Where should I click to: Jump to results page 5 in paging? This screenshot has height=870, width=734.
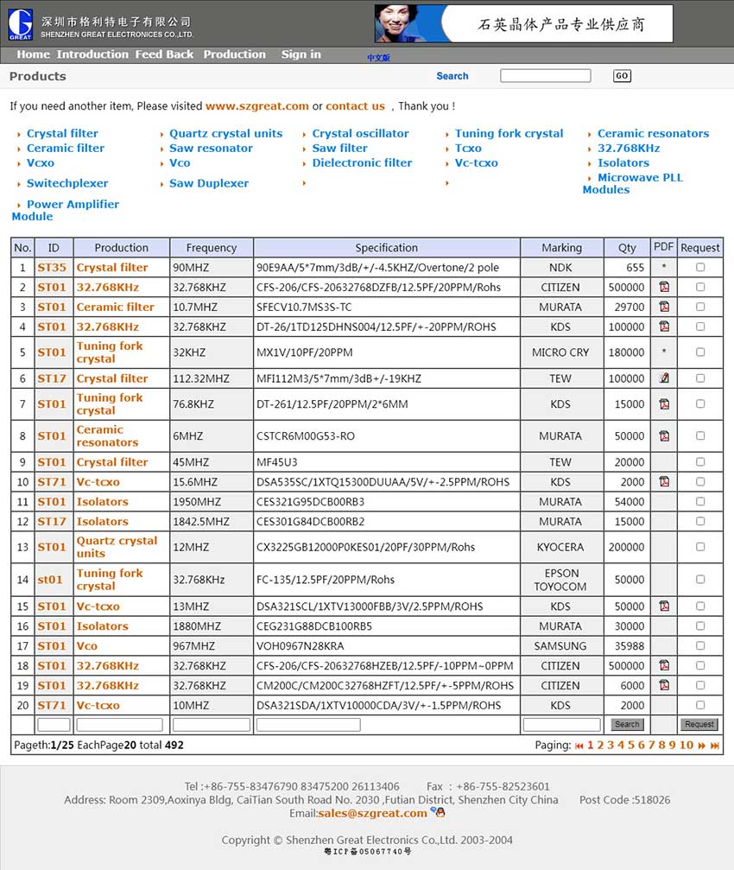631,745
